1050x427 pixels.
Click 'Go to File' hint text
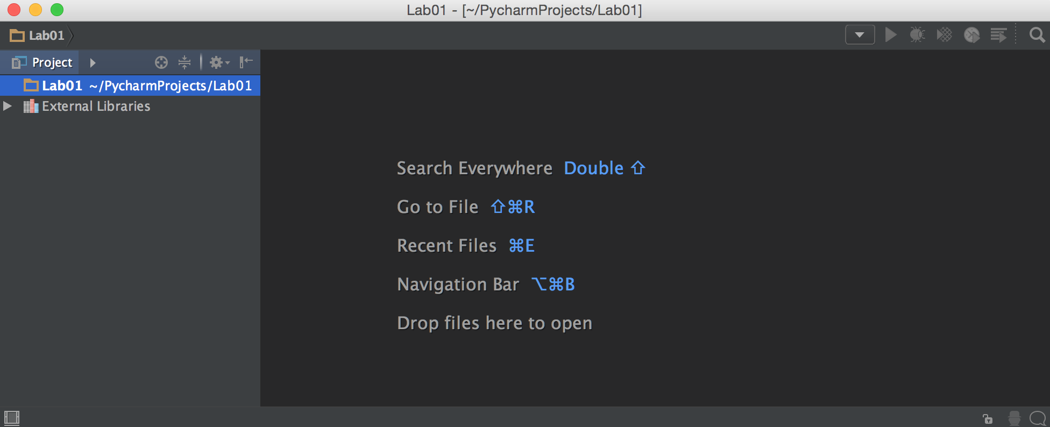click(437, 207)
